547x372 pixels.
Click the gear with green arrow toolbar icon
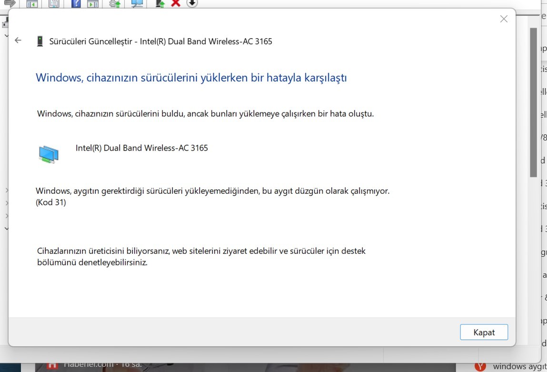115,3
